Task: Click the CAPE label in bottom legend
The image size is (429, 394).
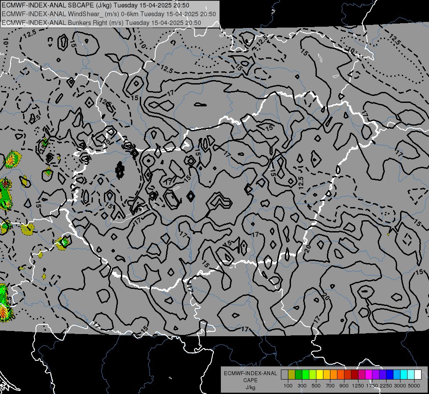Action: (x=250, y=380)
